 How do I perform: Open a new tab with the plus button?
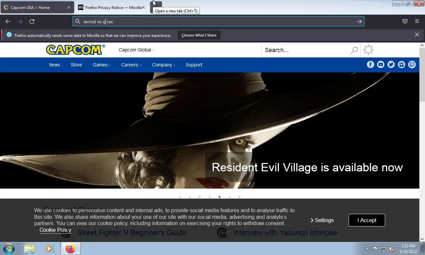[x=156, y=7]
